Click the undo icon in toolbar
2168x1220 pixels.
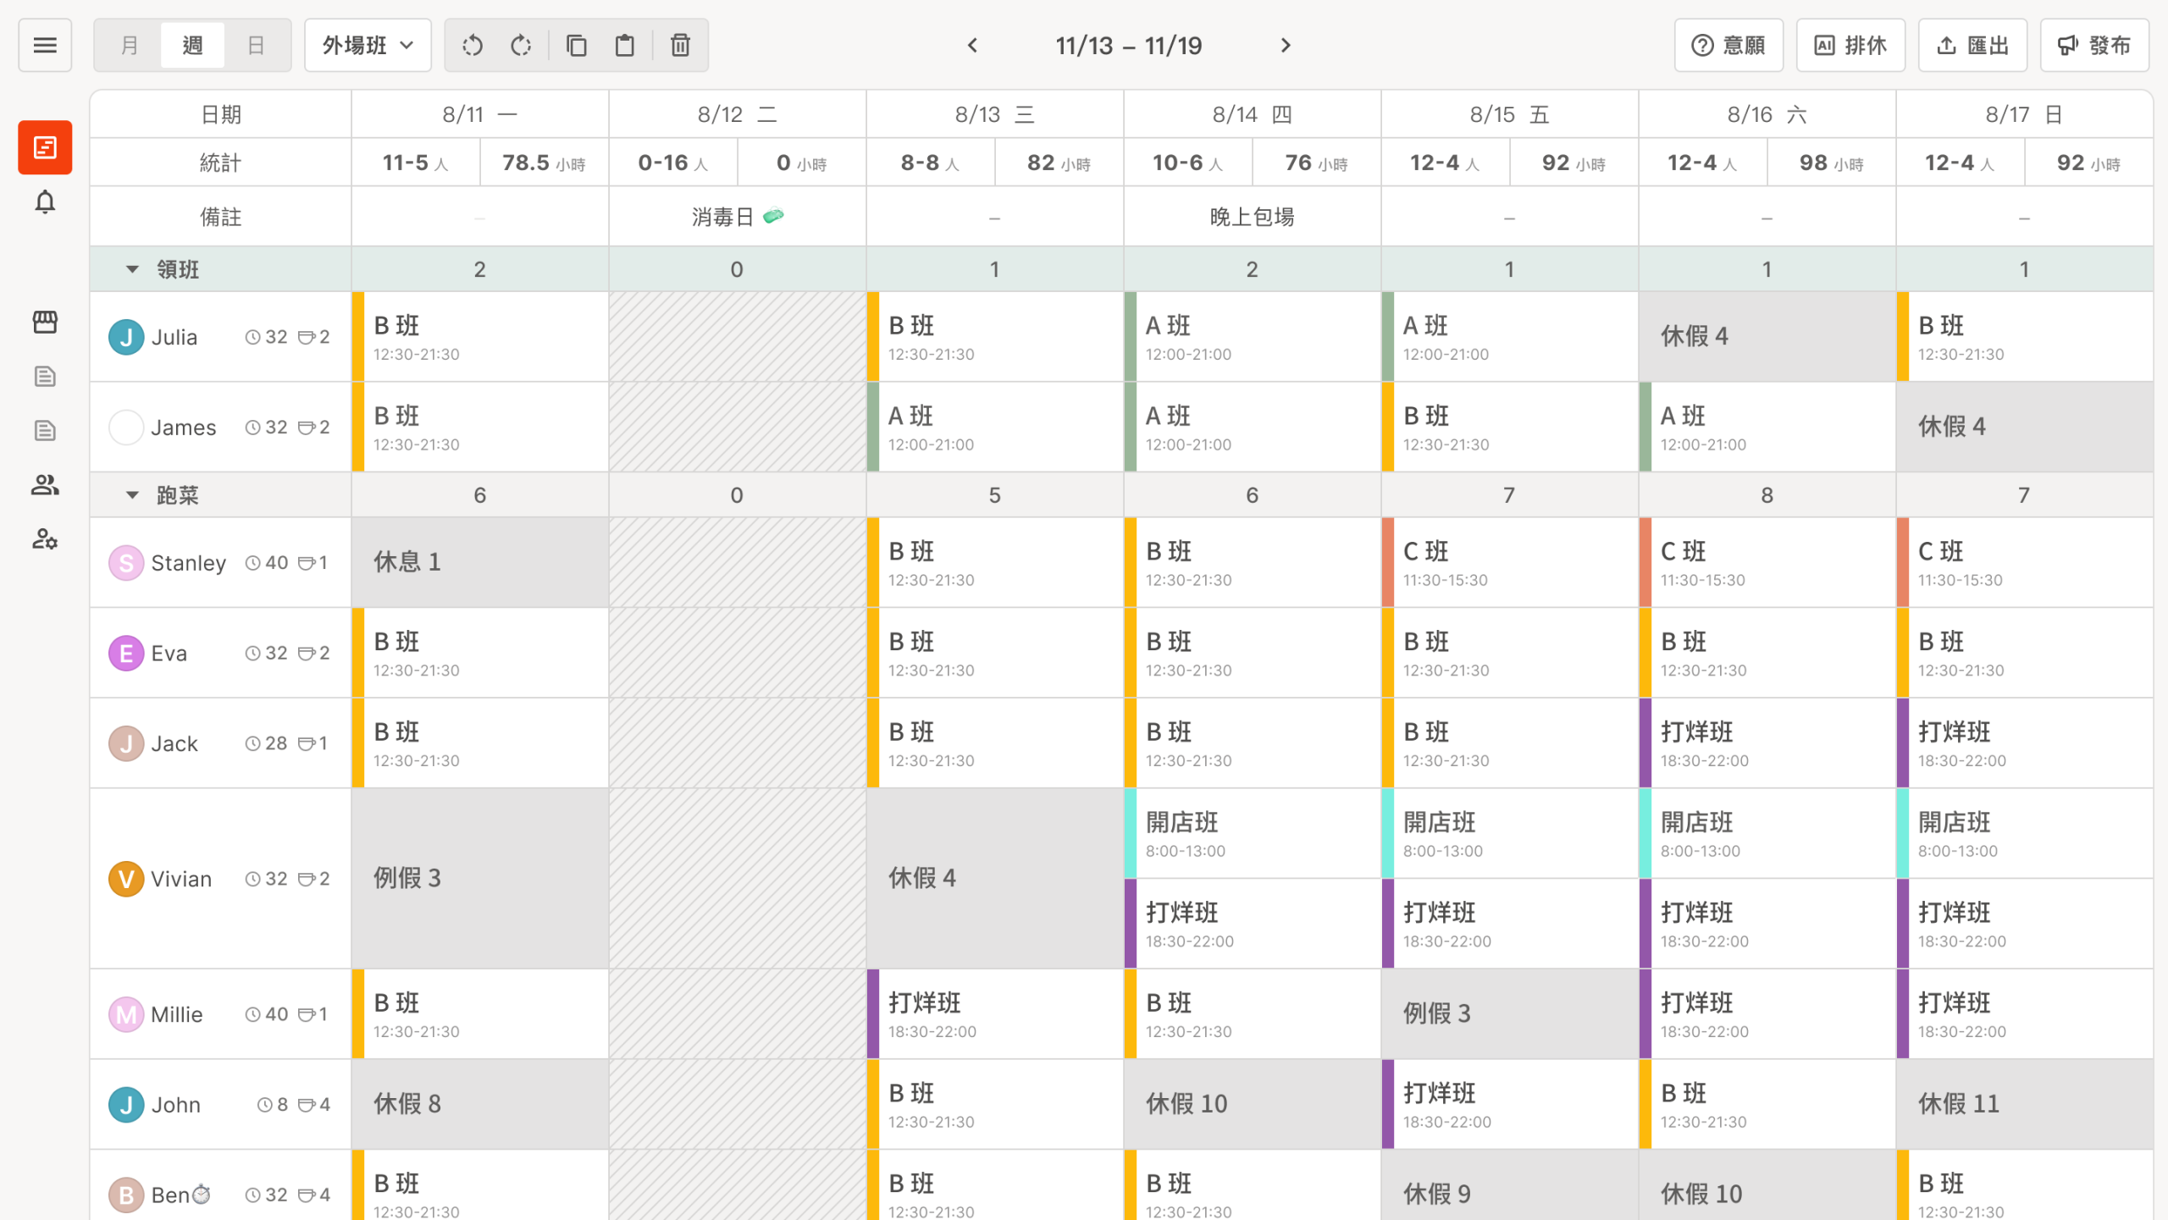coord(473,45)
